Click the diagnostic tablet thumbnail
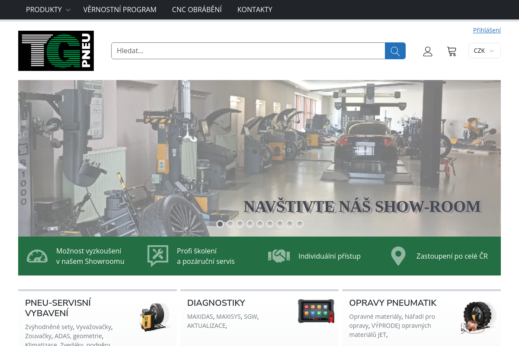The height and width of the screenshot is (346, 519). click(x=316, y=311)
